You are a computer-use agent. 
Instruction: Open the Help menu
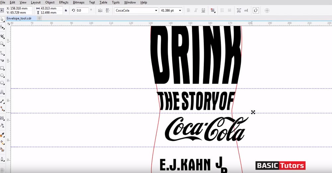[144, 2]
